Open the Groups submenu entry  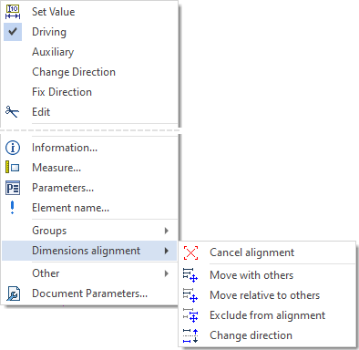click(x=90, y=231)
